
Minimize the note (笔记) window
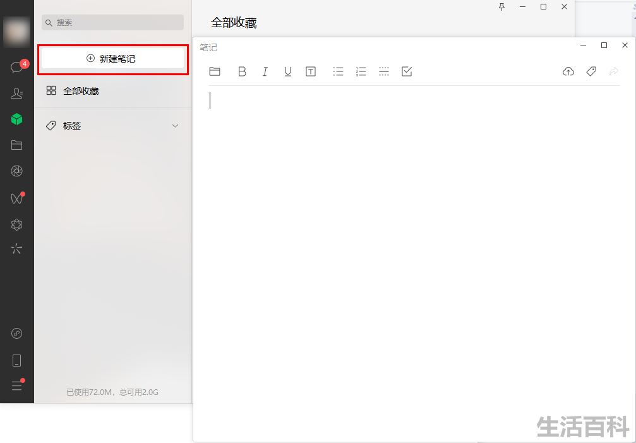tap(584, 45)
